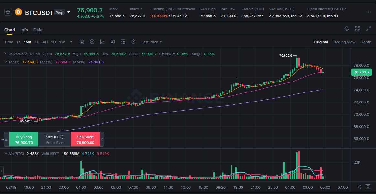Image resolution: width=376 pixels, height=194 pixels.
Task: Click the Buy/Long 76,900.70 button
Action: point(24,139)
